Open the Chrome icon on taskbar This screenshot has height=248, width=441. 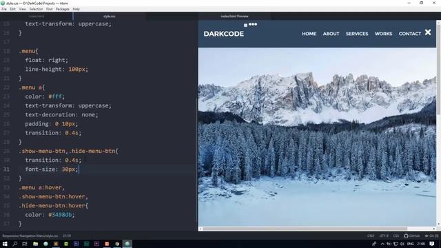[117, 244]
